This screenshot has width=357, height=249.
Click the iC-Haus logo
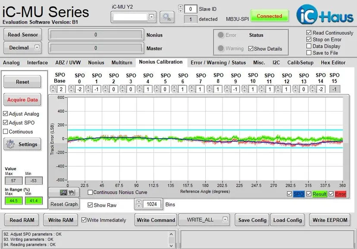(x=325, y=15)
